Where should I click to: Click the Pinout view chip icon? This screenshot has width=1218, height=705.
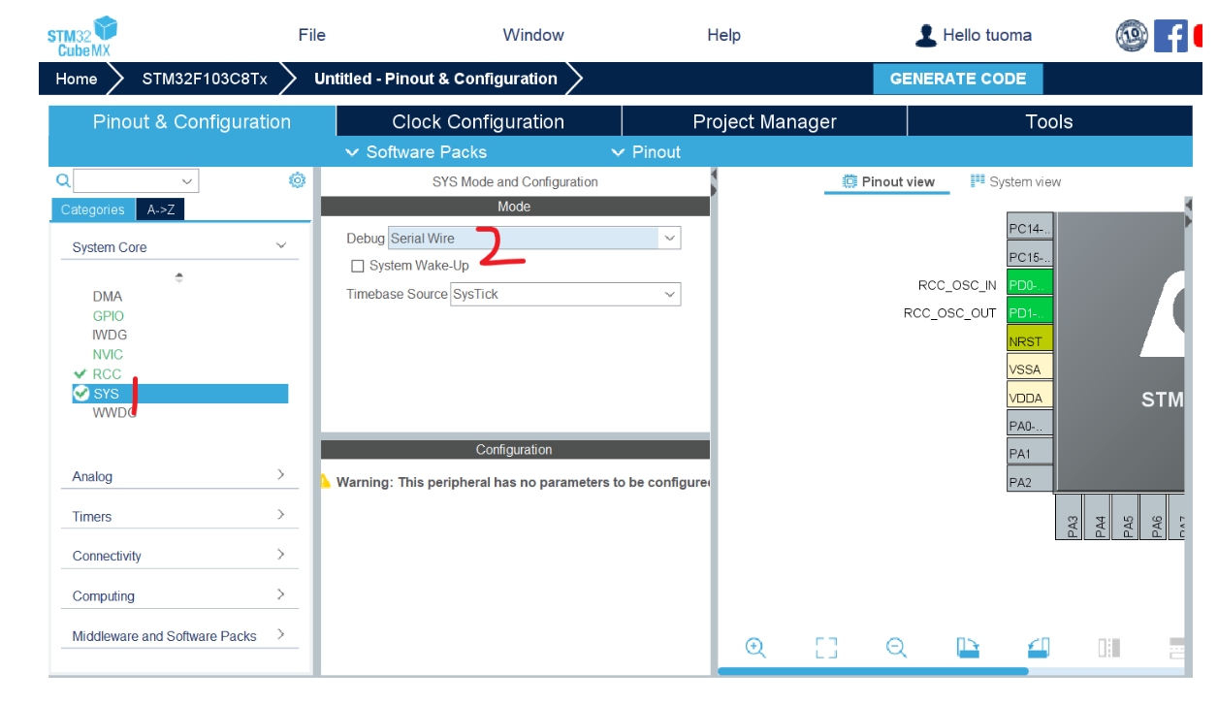tap(850, 181)
